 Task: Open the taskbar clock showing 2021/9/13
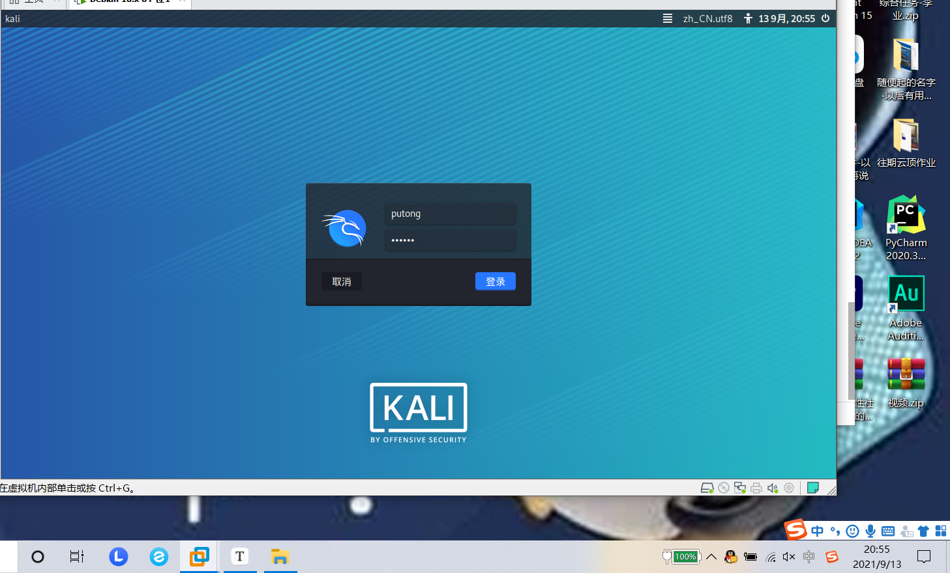(x=877, y=557)
